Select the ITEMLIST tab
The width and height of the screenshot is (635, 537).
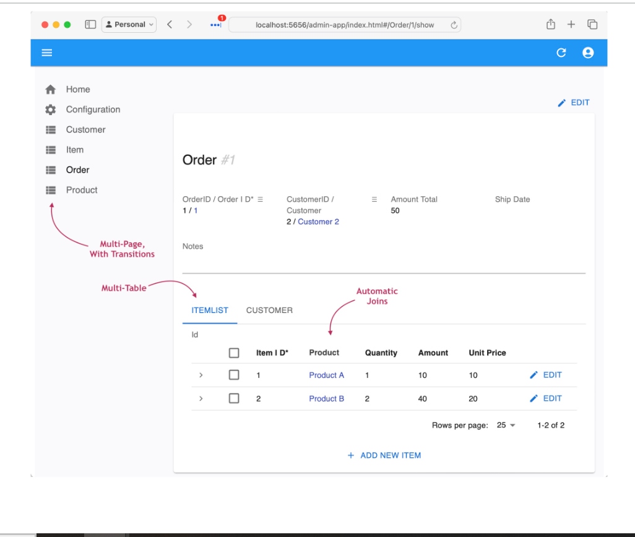coord(210,311)
